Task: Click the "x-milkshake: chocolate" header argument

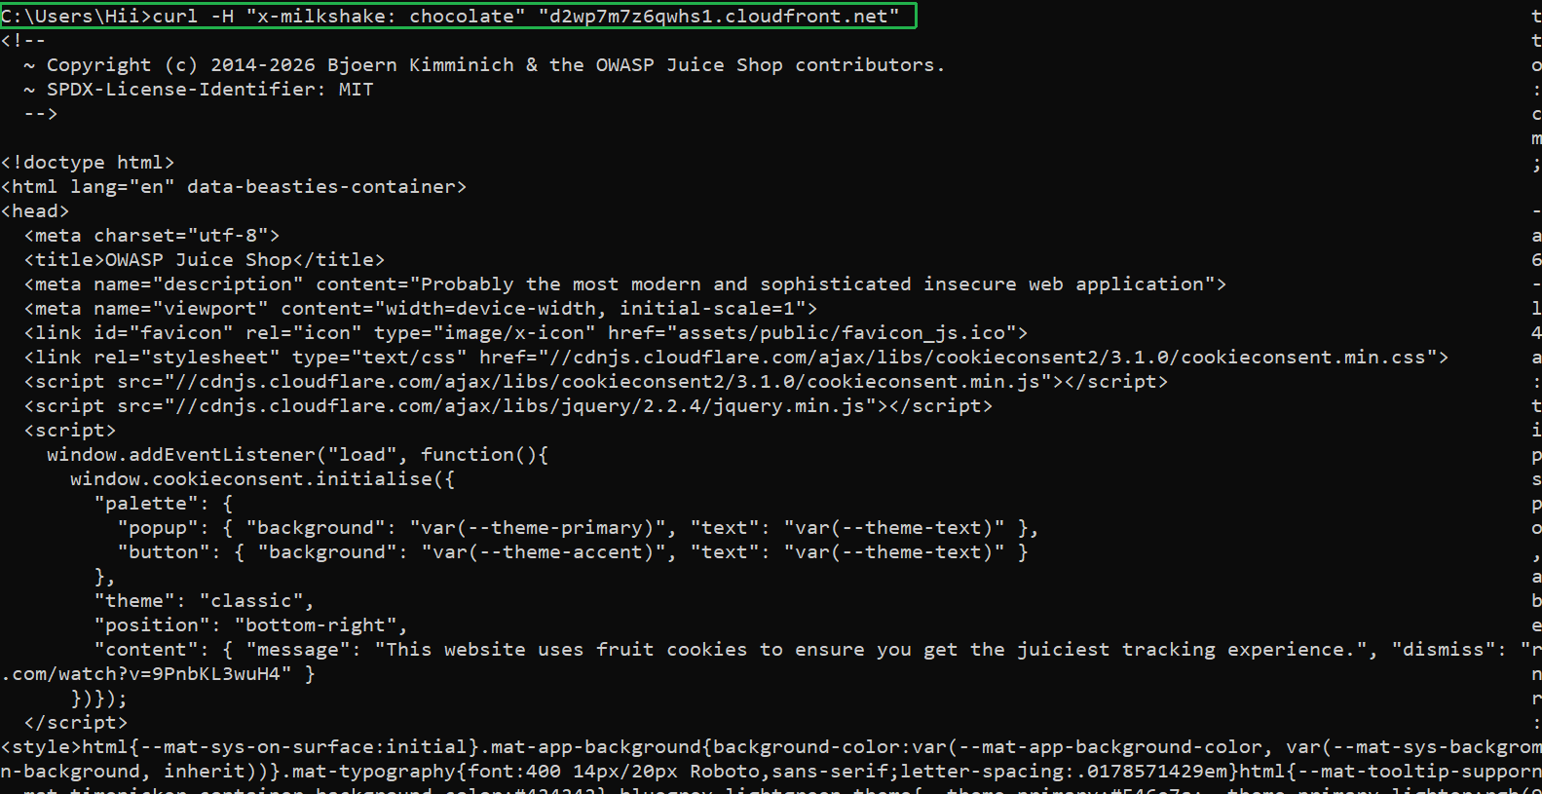Action: pyautogui.click(x=386, y=17)
